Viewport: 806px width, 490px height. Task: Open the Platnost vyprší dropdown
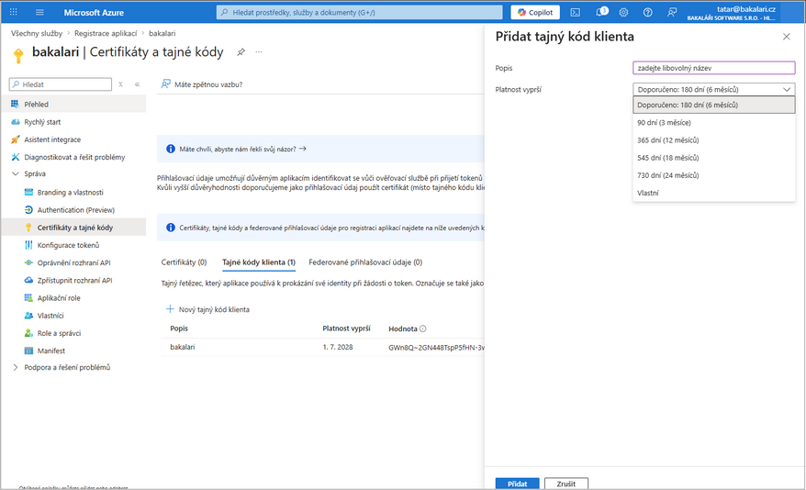(x=713, y=89)
